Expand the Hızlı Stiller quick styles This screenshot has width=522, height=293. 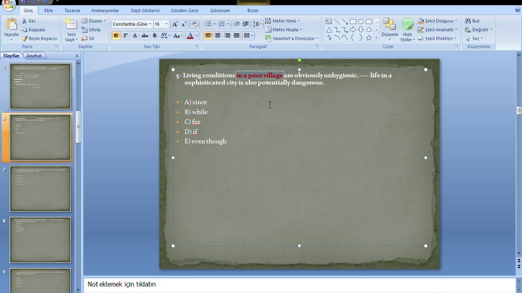[408, 30]
